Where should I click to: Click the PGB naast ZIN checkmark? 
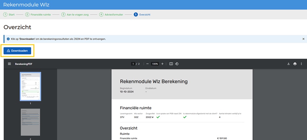158,117
